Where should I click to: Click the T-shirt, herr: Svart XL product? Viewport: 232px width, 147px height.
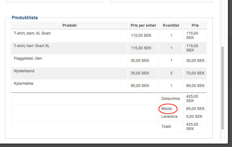point(32,46)
